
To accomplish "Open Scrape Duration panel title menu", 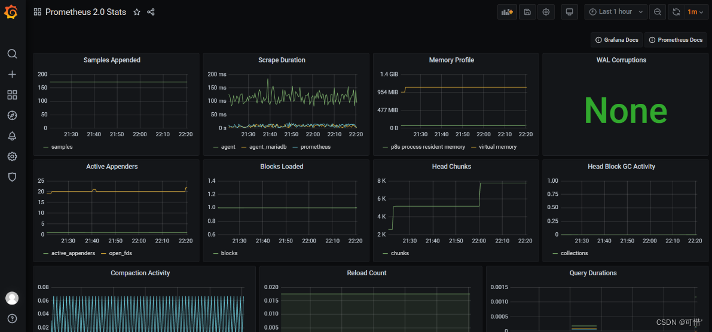I will (x=282, y=60).
